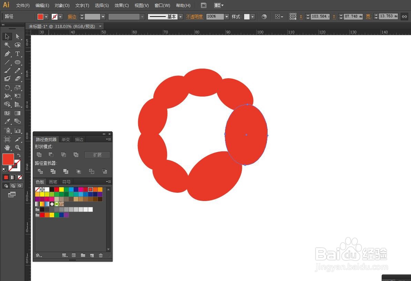Click the 扩展 button
The height and width of the screenshot is (281, 411).
97,155
